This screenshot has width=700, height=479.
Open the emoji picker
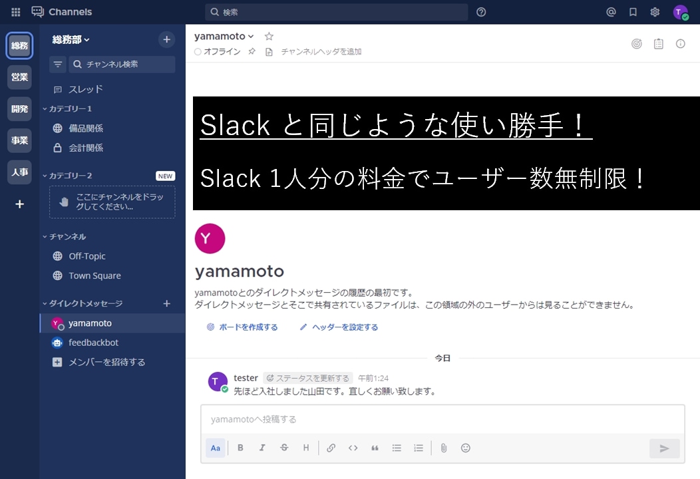coord(465,448)
